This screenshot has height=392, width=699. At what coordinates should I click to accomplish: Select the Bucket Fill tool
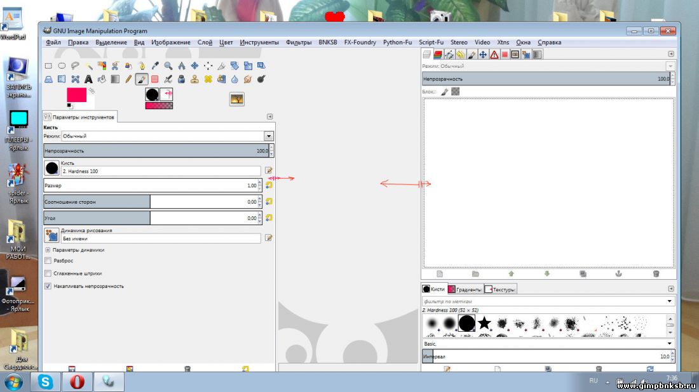click(x=102, y=79)
